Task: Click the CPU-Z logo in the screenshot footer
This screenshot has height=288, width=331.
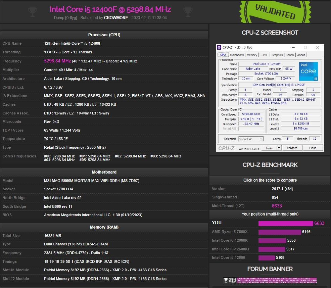Action: pyautogui.click(x=226, y=148)
